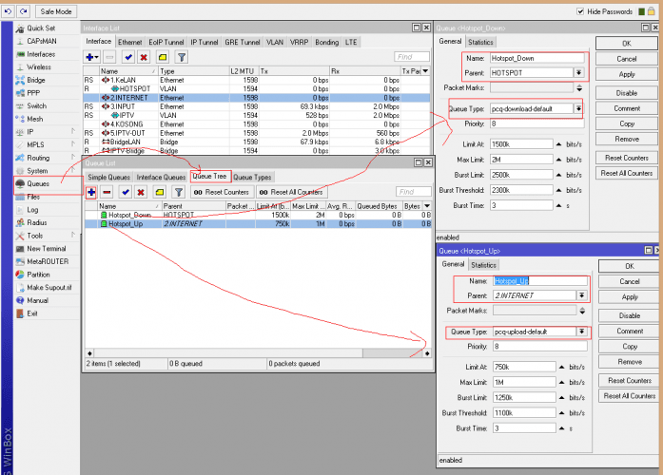
Task: Open the Parent dropdown in Hotspot_Down queue
Action: pos(578,72)
